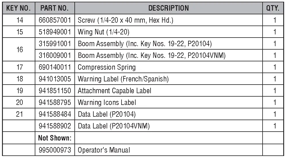Click the KEY NO. column header
Viewport: 289px width, 162px height.
(19, 8)
